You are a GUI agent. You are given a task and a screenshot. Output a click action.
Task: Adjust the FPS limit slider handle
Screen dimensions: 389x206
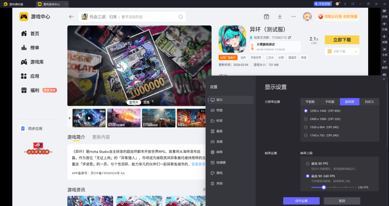coord(324,187)
